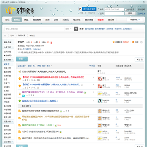Open the search type dropdown
Image resolution: width=147 pixels, height=147 pixels.
(69, 29)
